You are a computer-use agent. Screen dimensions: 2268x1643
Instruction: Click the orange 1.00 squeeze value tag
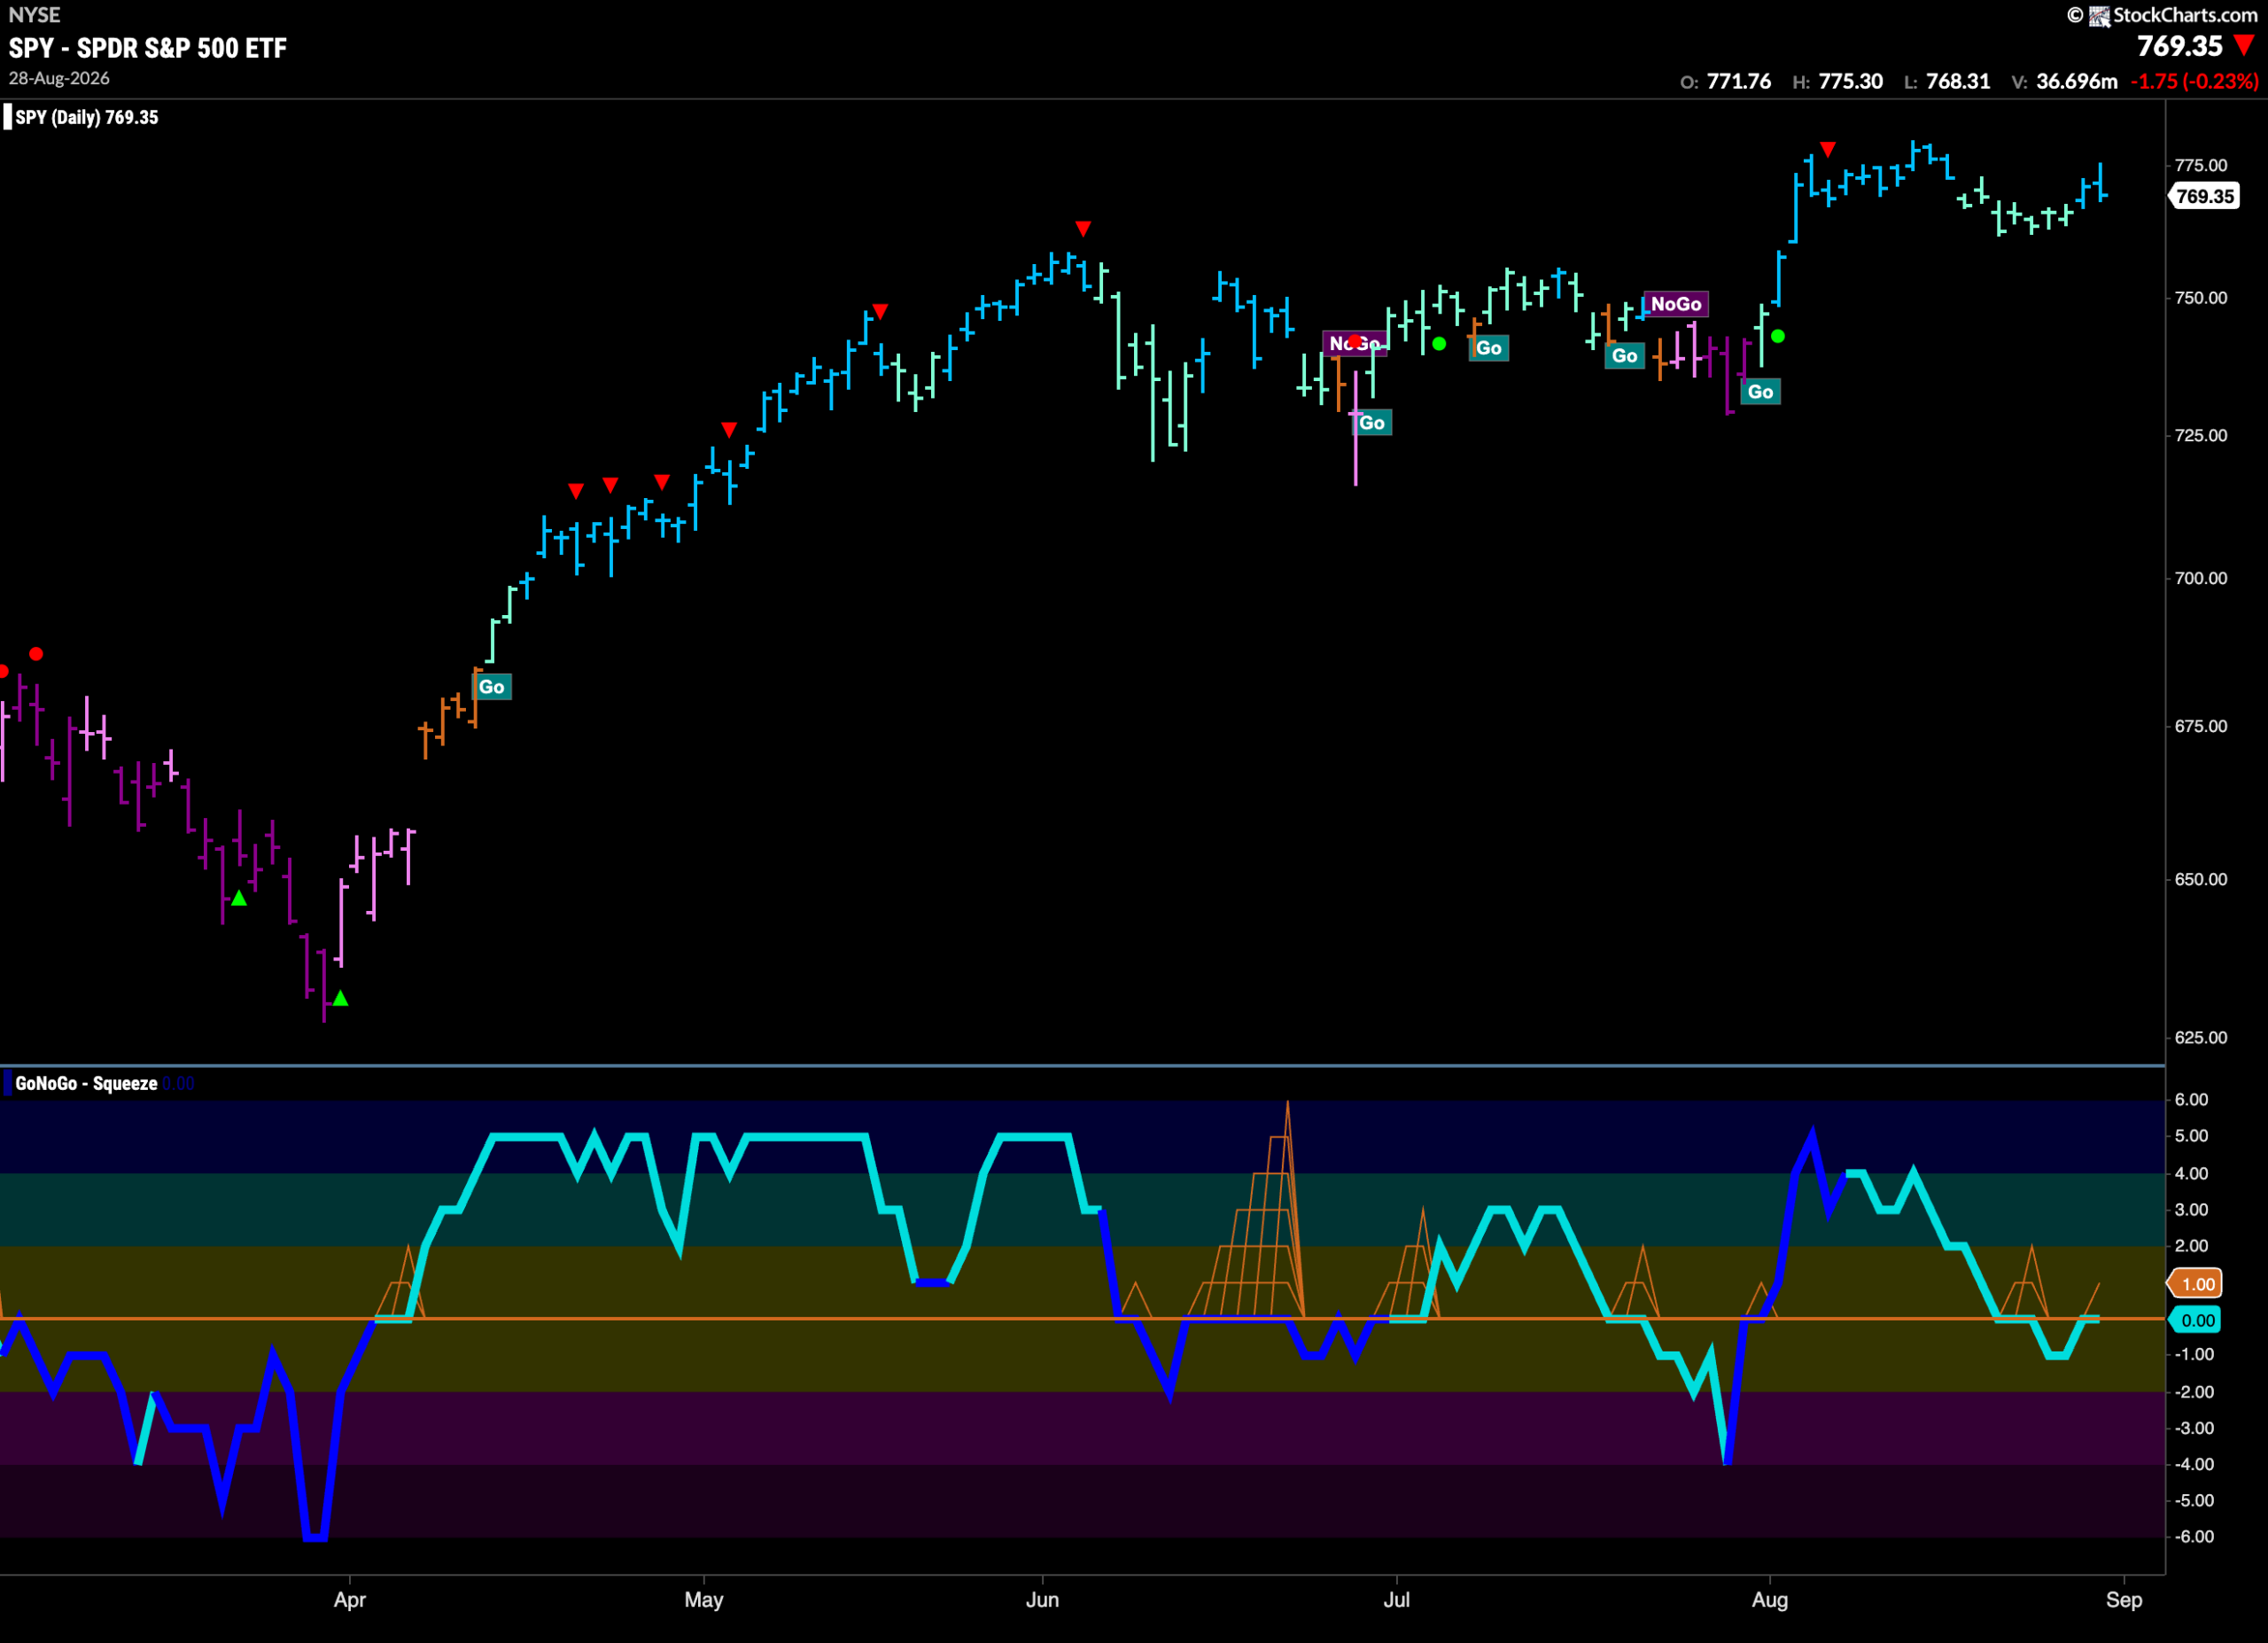[x=2197, y=1284]
